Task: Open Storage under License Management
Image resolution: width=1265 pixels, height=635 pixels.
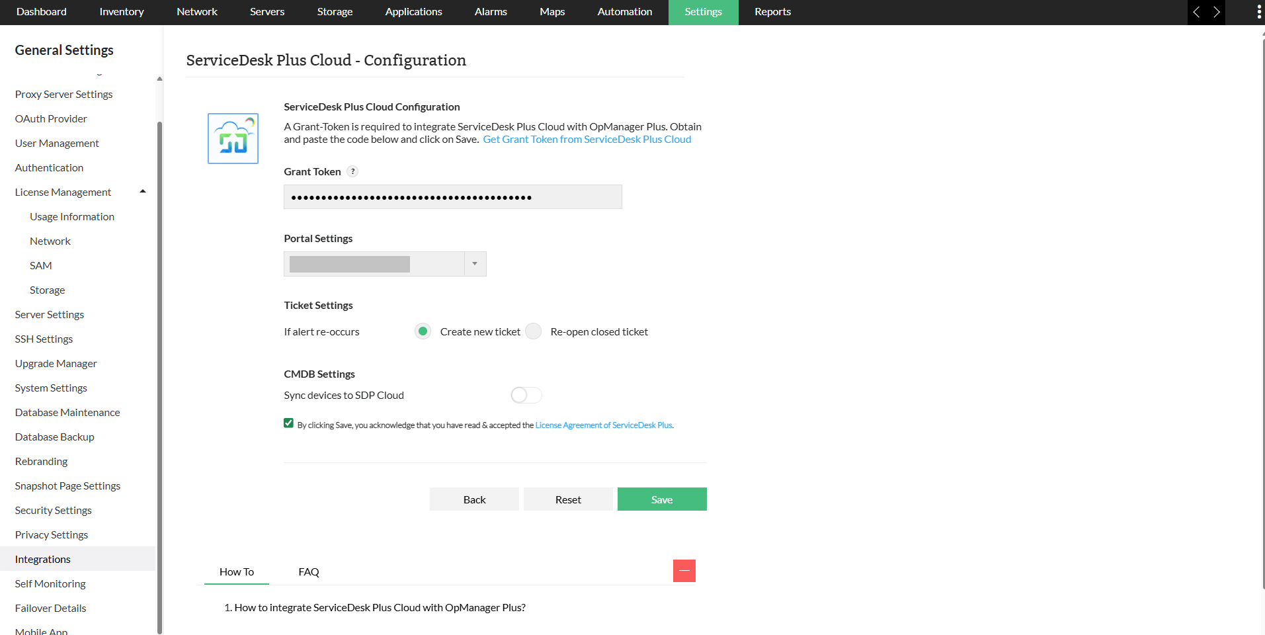Action: pyautogui.click(x=47, y=290)
